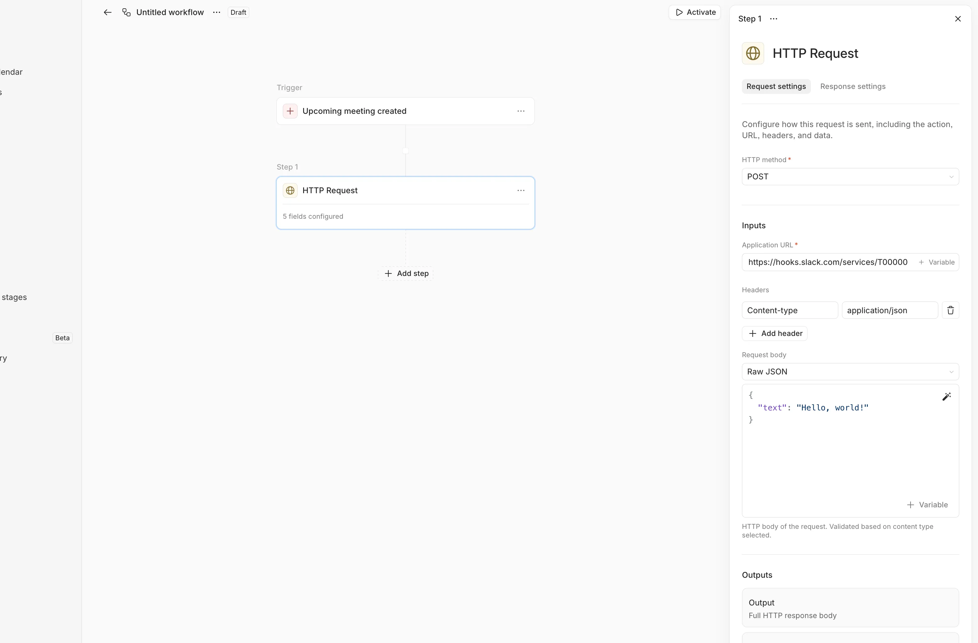Click Add step below HTTP Request
The height and width of the screenshot is (643, 978).
click(406, 274)
